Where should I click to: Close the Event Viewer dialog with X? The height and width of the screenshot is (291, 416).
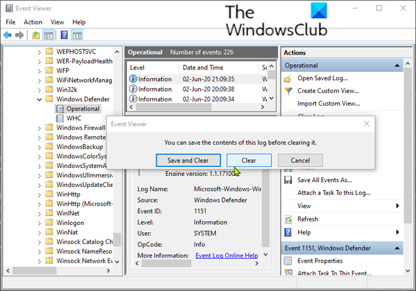click(367, 124)
